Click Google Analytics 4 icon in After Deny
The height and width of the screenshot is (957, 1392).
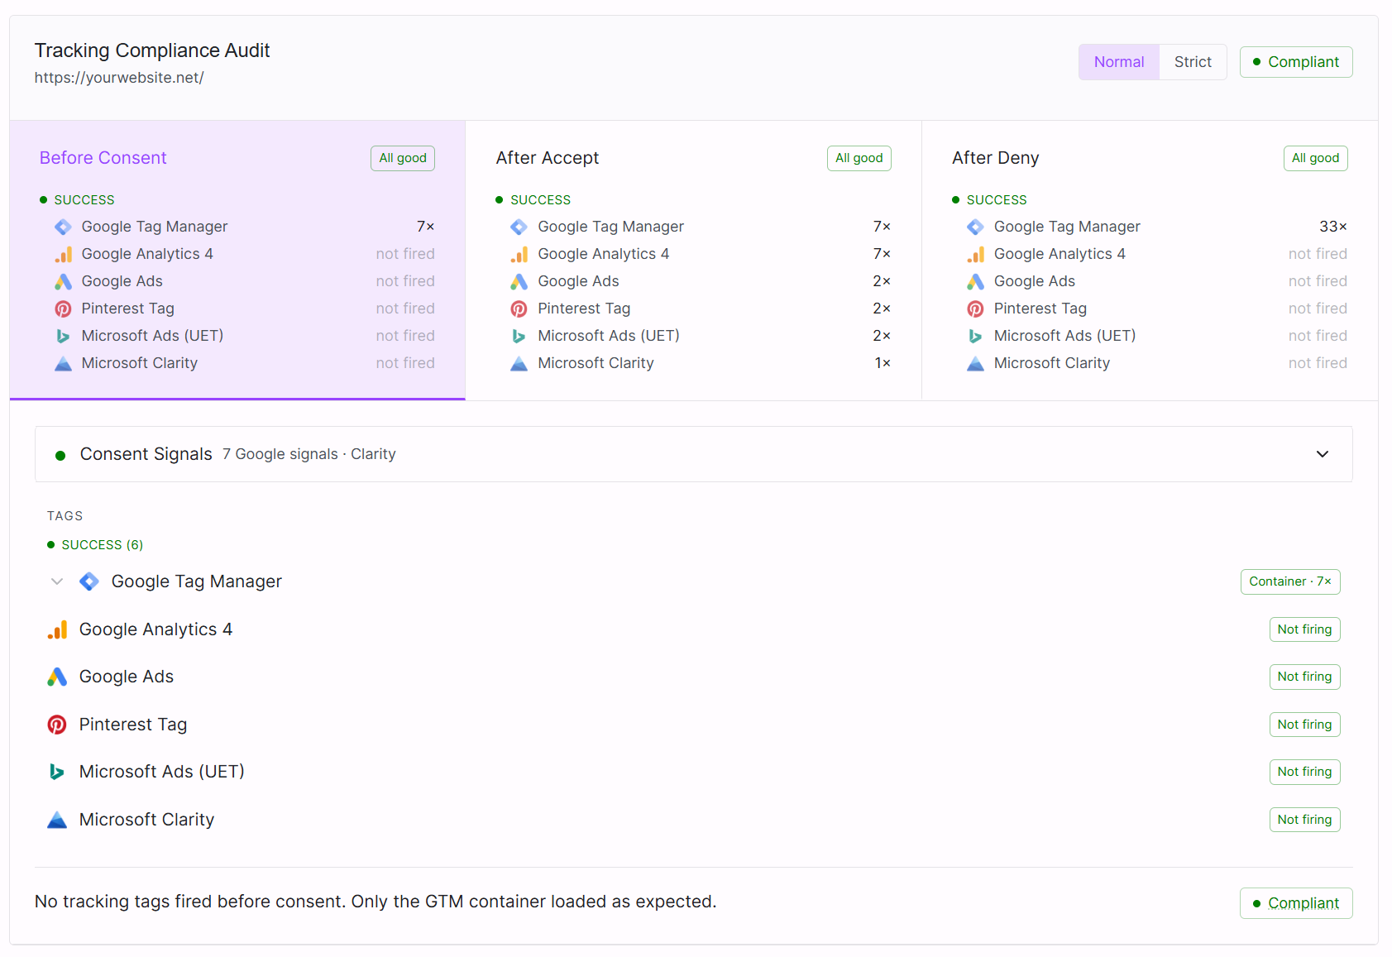tap(975, 254)
